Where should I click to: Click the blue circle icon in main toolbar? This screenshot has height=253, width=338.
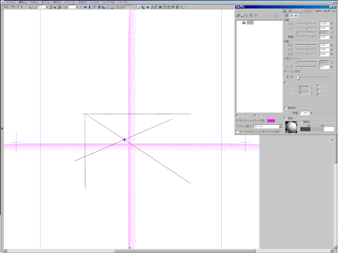[148, 7]
